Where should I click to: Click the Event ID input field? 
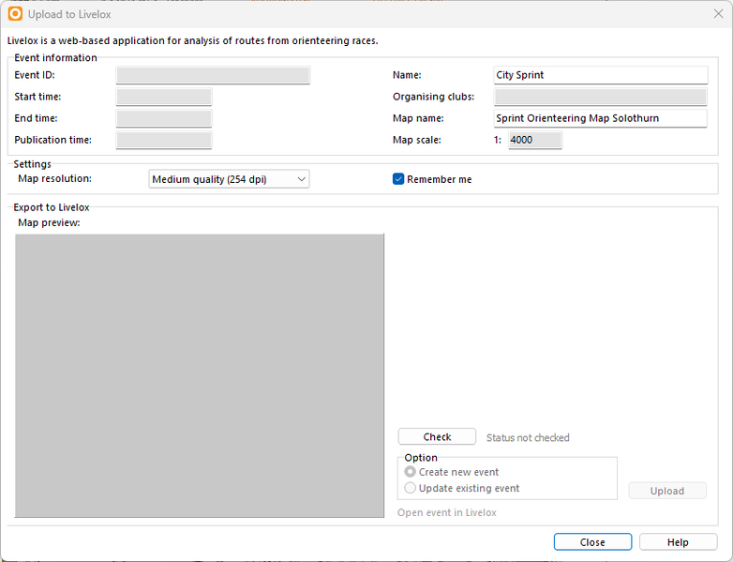(213, 75)
